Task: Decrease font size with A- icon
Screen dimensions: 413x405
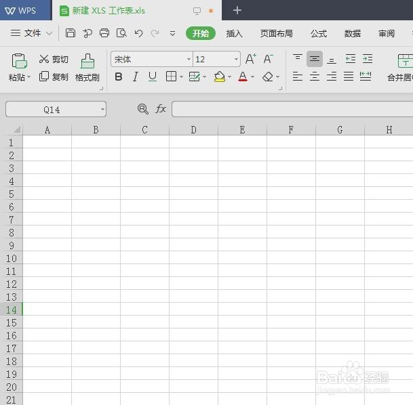Action: tap(269, 59)
